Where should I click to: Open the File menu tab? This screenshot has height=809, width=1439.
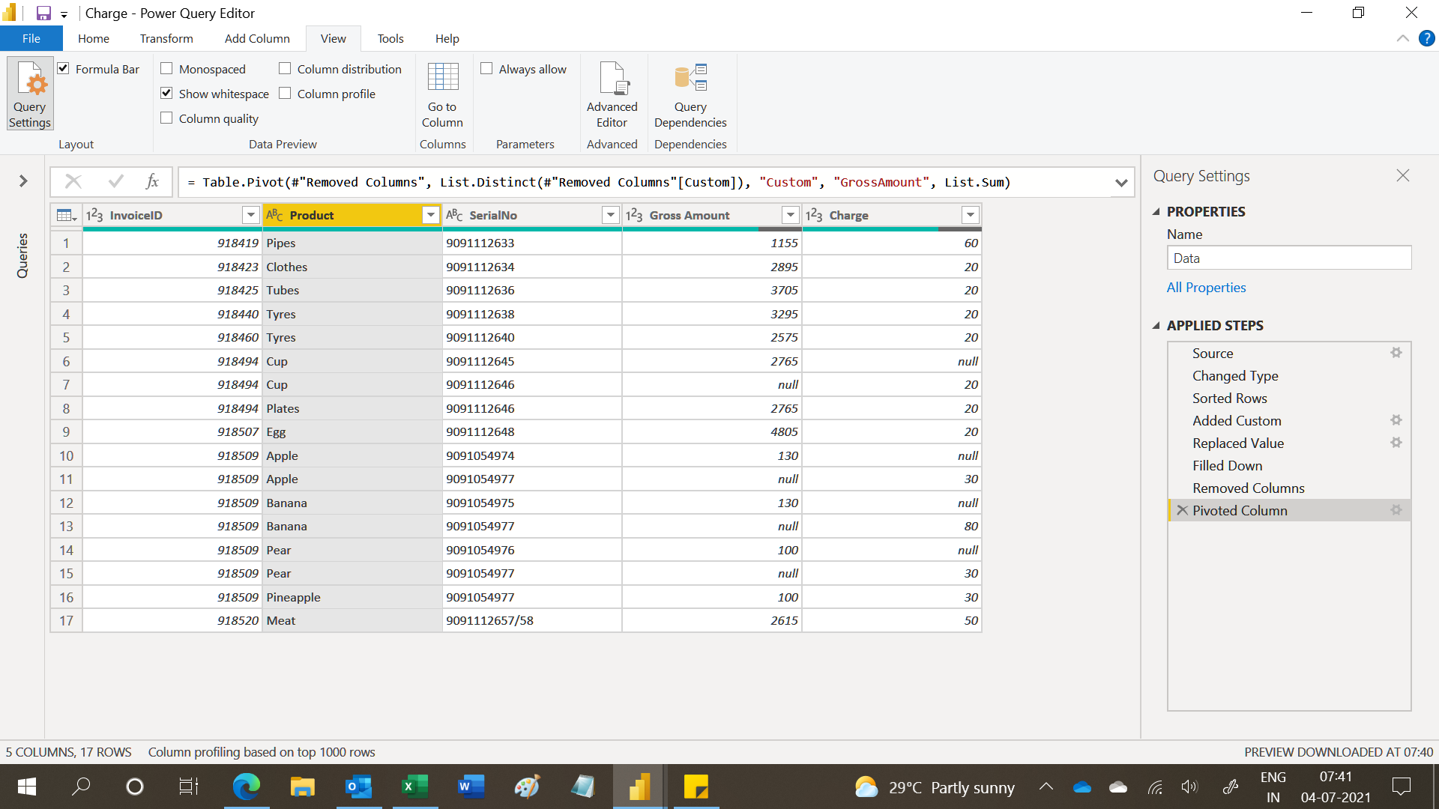click(31, 38)
